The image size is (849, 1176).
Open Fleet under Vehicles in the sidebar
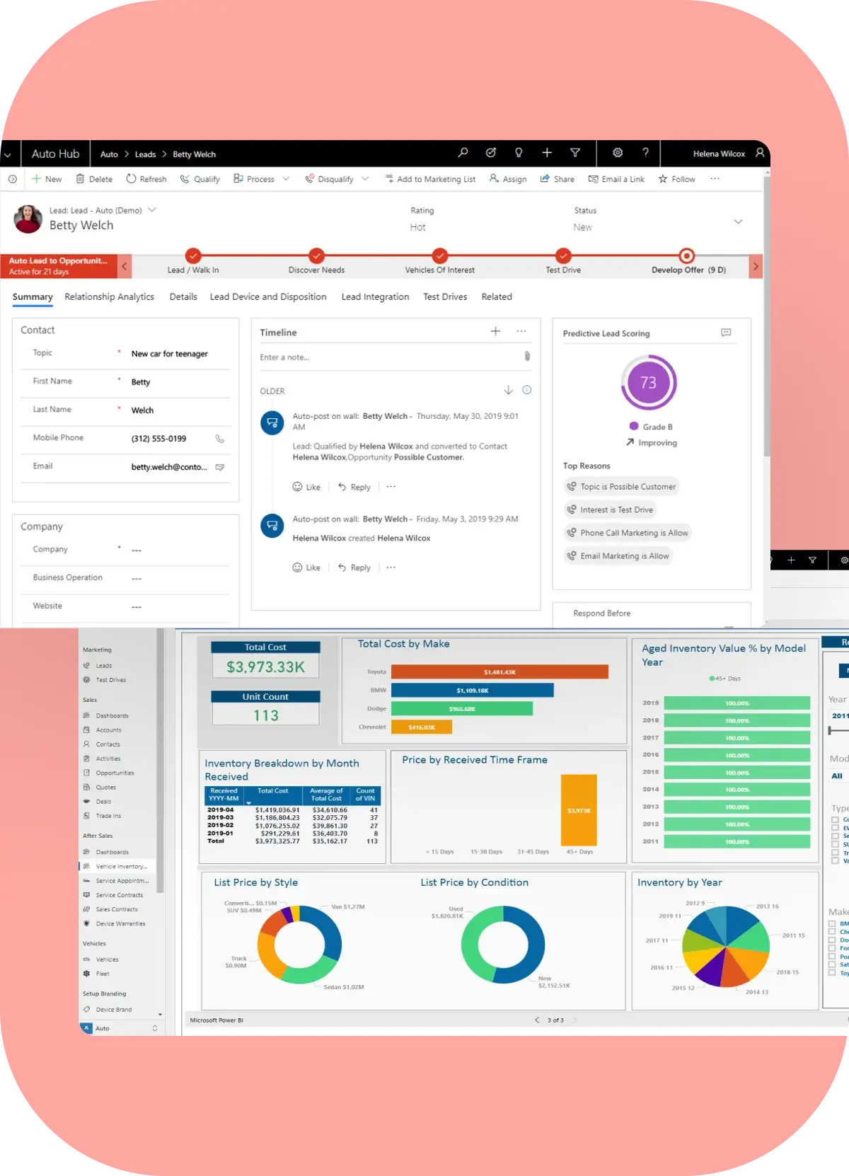(x=103, y=974)
